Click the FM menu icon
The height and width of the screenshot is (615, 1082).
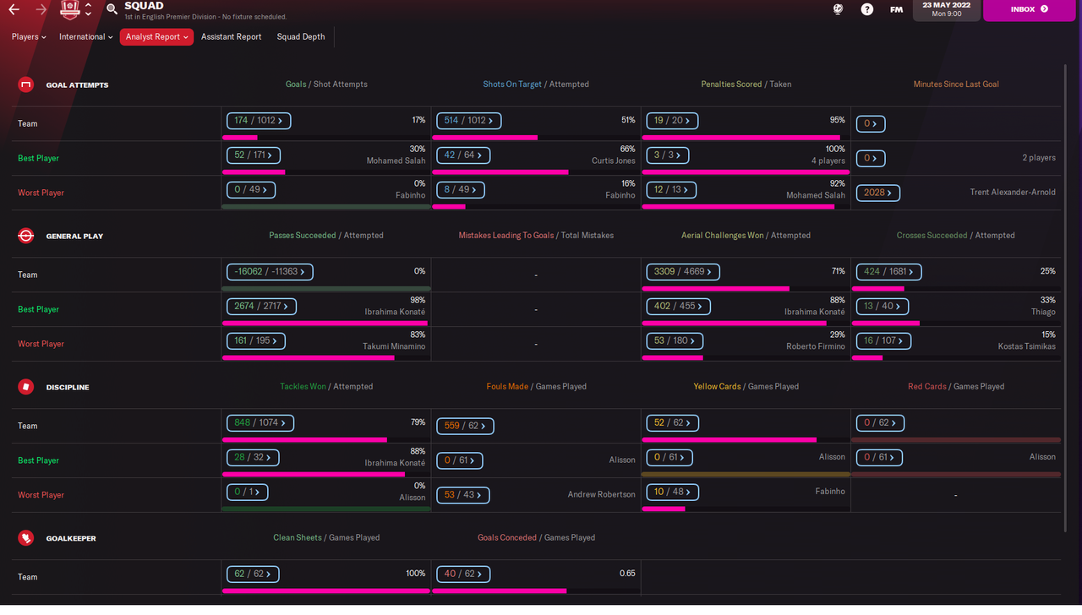(896, 9)
